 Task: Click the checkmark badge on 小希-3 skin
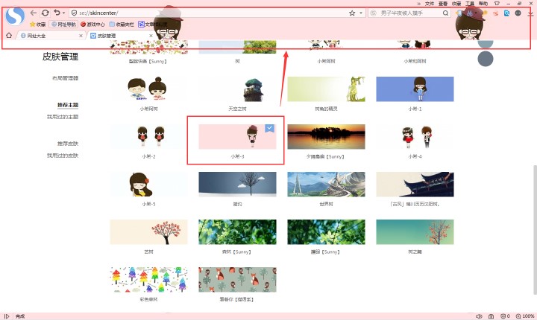269,128
